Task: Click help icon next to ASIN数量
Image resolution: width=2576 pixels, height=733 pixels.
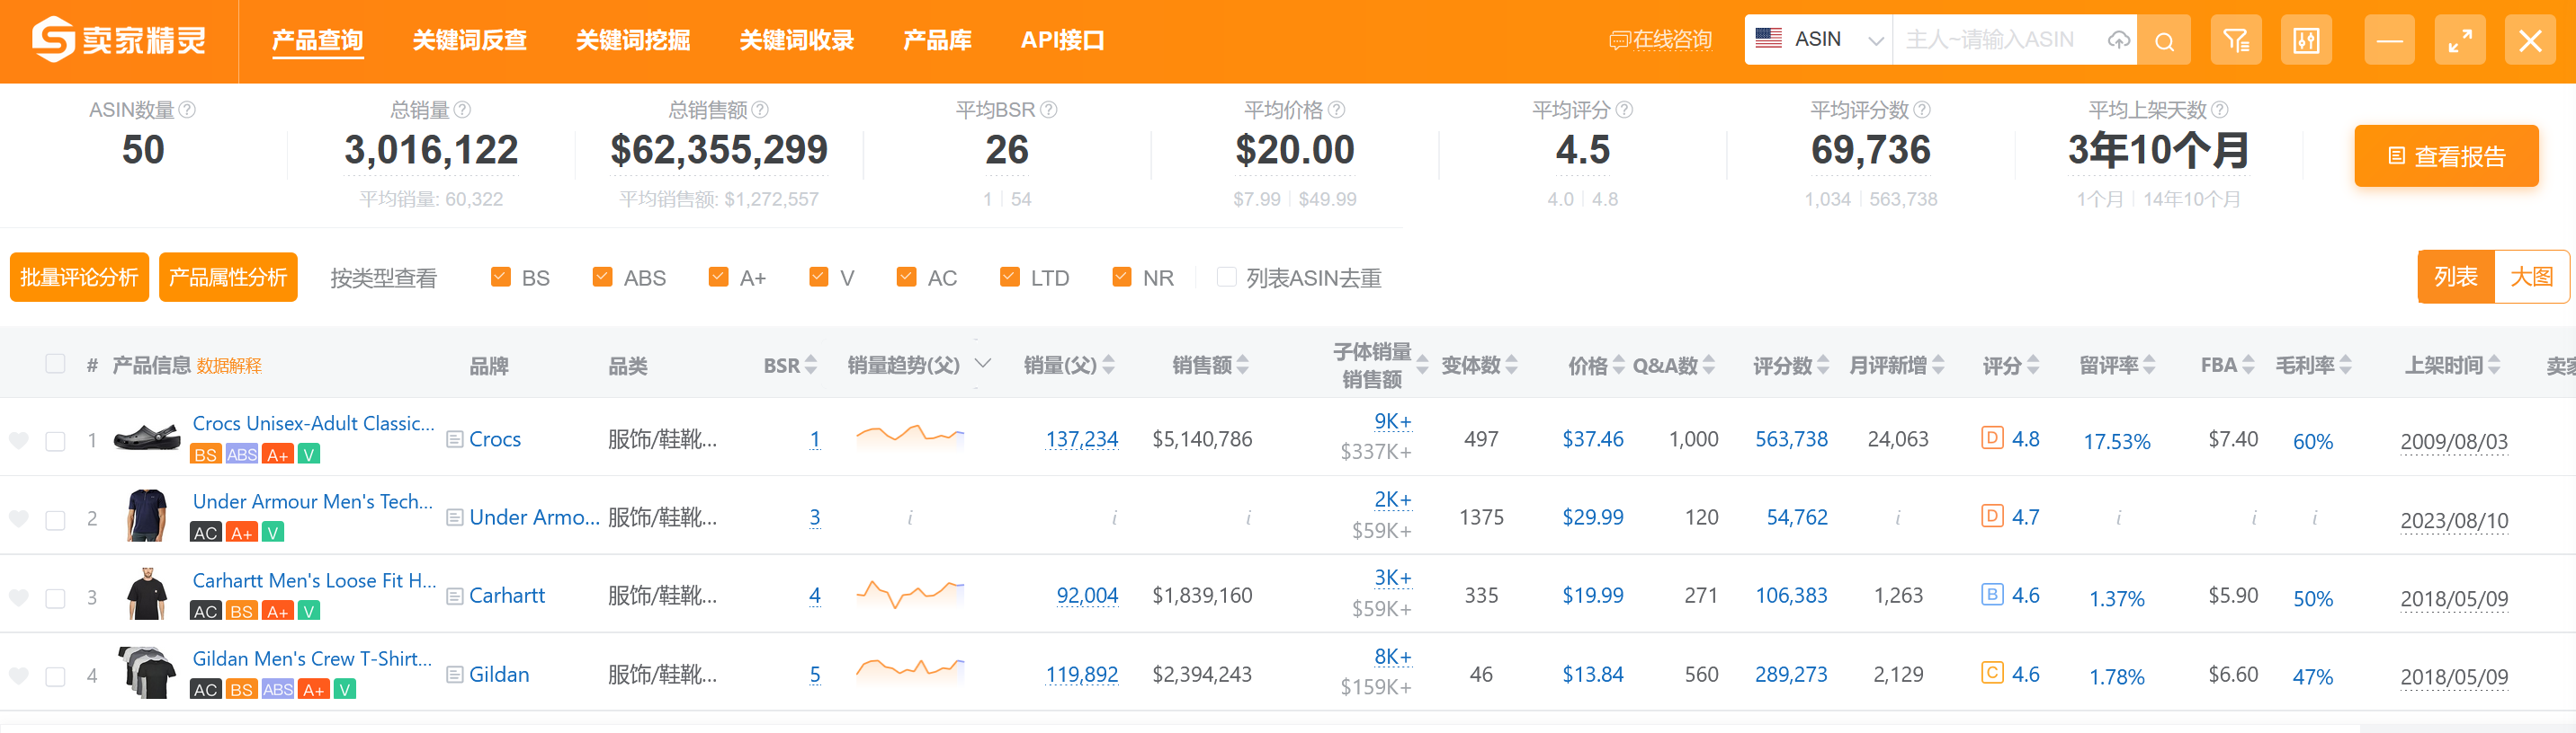Action: (x=187, y=110)
